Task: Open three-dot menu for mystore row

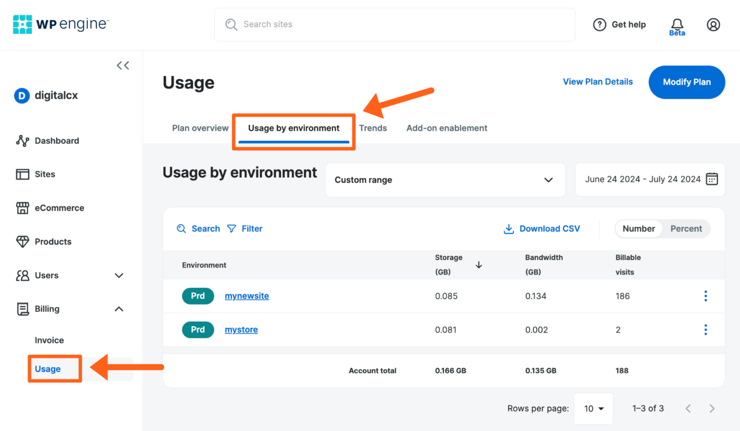Action: [705, 330]
